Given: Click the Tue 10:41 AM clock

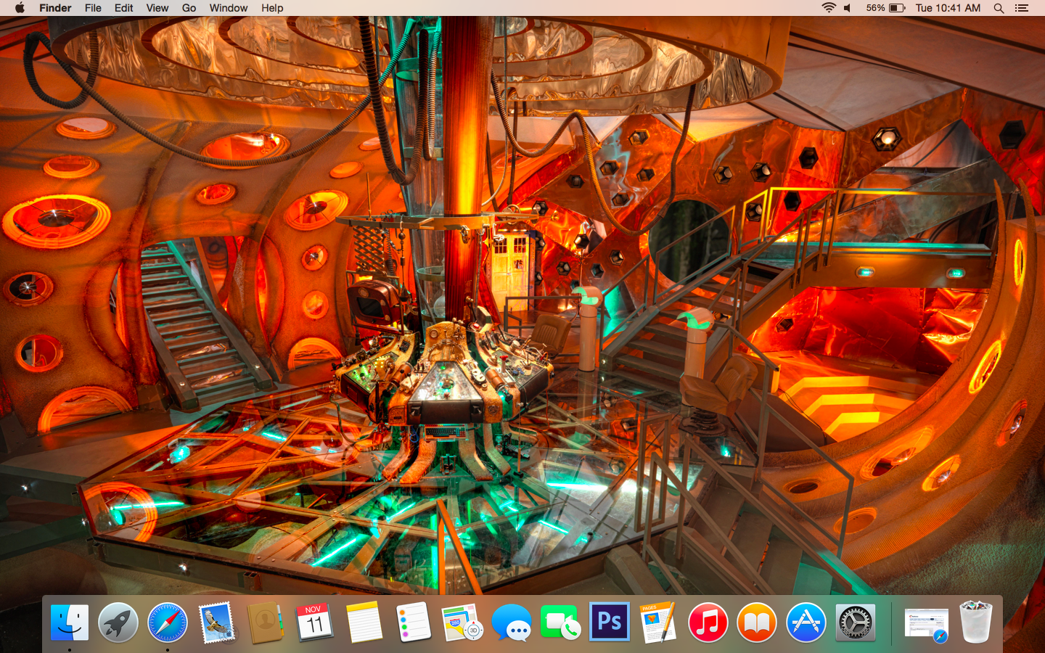Looking at the screenshot, I should (948, 8).
